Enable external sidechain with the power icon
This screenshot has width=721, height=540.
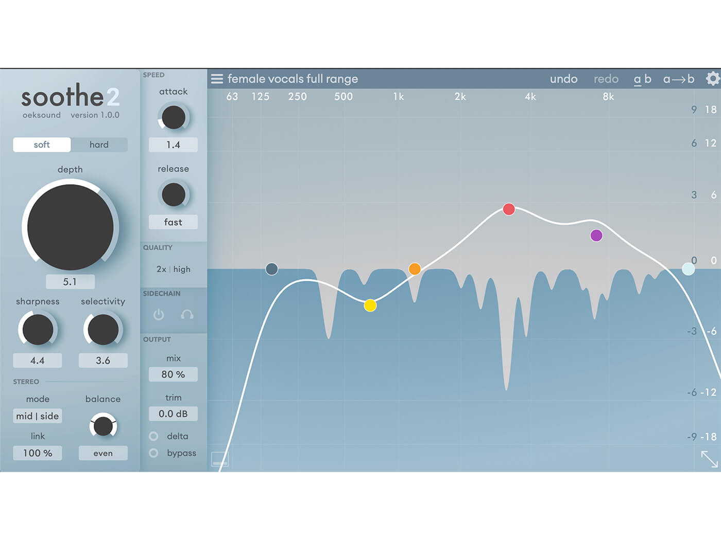pyautogui.click(x=158, y=315)
